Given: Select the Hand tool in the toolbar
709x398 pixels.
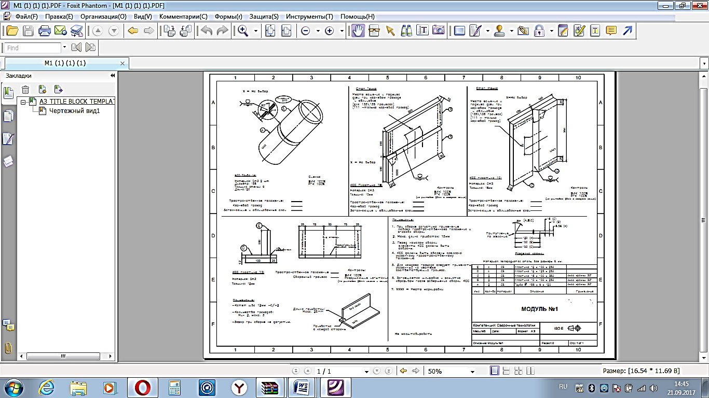Looking at the screenshot, I should click(358, 31).
